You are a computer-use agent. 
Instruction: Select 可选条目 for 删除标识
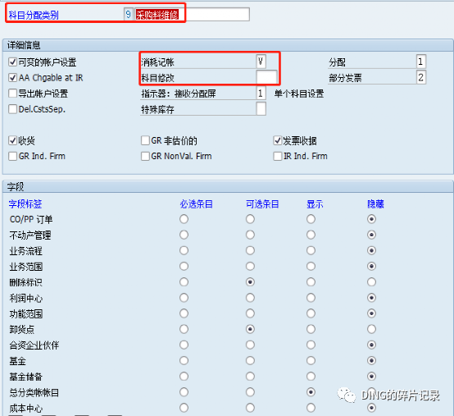click(250, 281)
